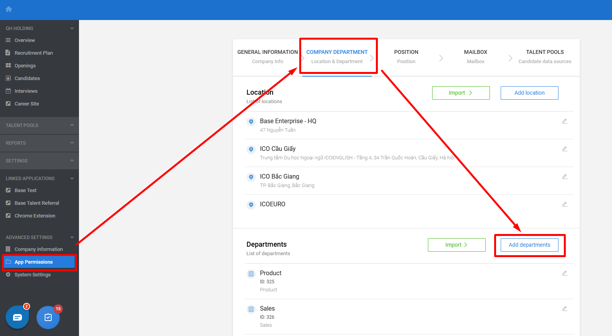Image resolution: width=612 pixels, height=336 pixels.
Task: Edit the Product department
Action: 565,273
